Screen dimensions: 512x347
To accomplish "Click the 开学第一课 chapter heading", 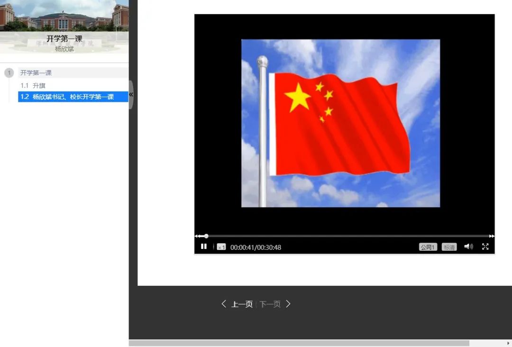I will (x=36, y=73).
